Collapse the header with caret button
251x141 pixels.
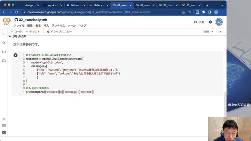tap(220, 32)
